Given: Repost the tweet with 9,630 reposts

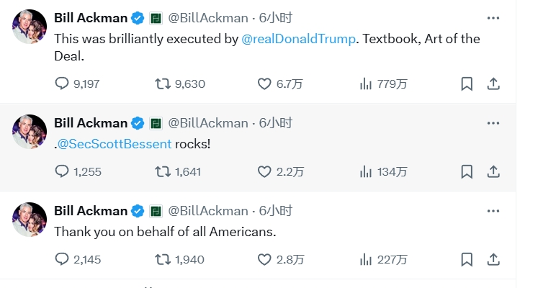Looking at the screenshot, I should point(163,84).
